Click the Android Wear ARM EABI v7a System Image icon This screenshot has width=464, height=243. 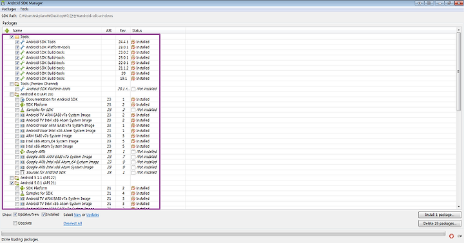[x=22, y=126]
